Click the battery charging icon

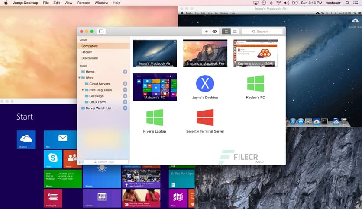(295, 3)
